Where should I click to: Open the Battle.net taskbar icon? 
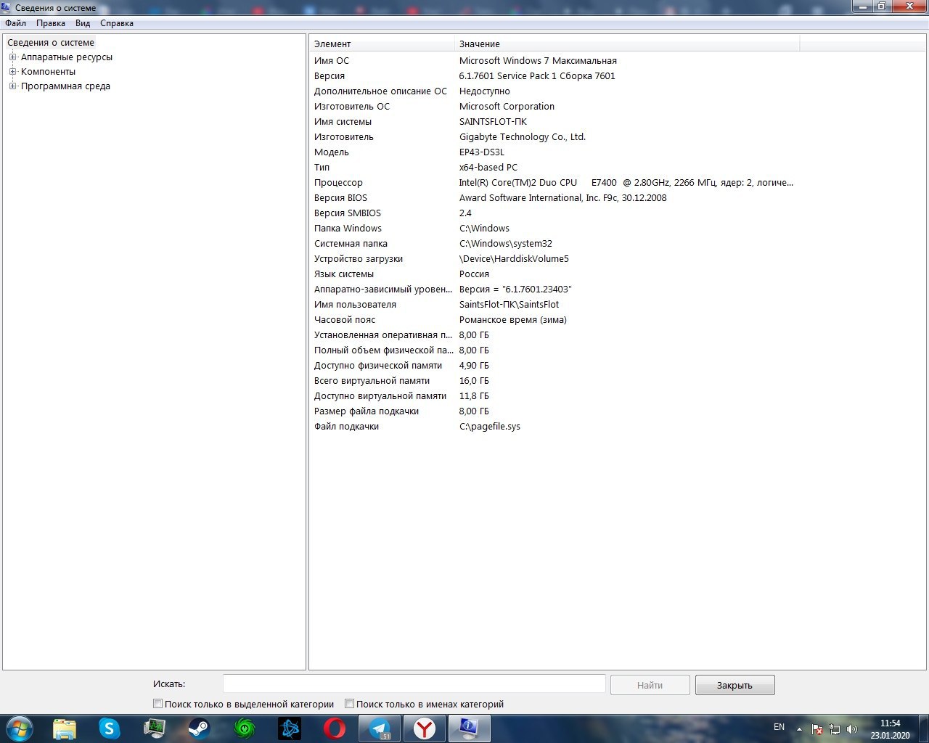[290, 728]
